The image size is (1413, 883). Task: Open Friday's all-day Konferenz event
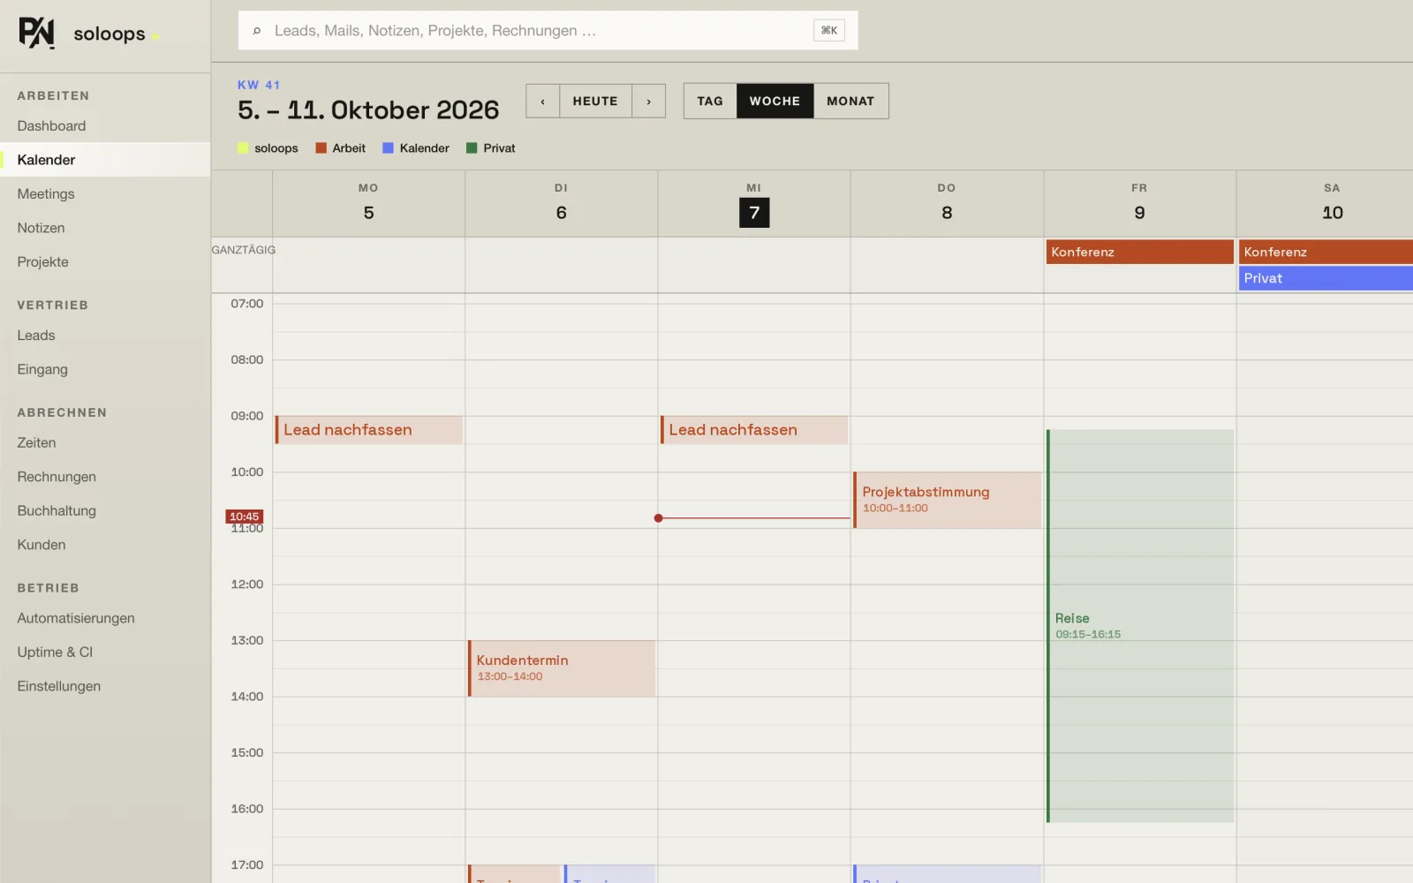(x=1140, y=252)
